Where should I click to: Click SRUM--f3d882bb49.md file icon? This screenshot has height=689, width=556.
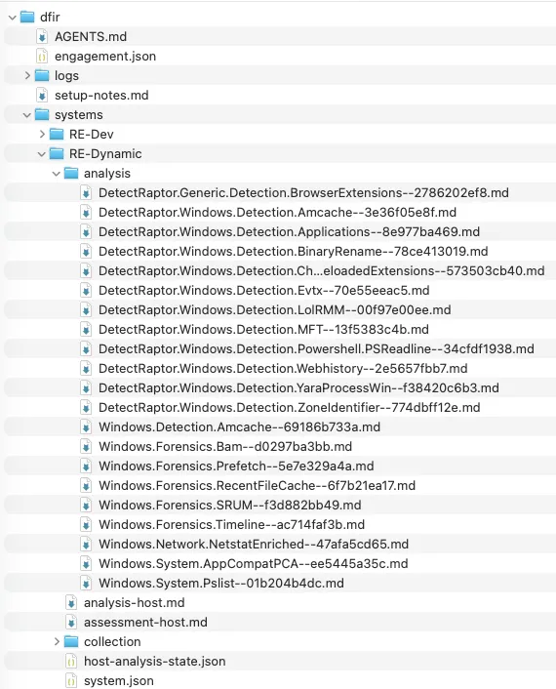86,505
